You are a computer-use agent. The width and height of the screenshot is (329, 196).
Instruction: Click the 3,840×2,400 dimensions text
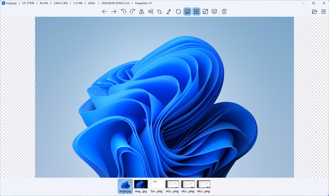coord(61,3)
